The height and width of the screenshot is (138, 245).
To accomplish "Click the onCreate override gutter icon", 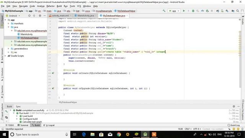I will 53,73.
